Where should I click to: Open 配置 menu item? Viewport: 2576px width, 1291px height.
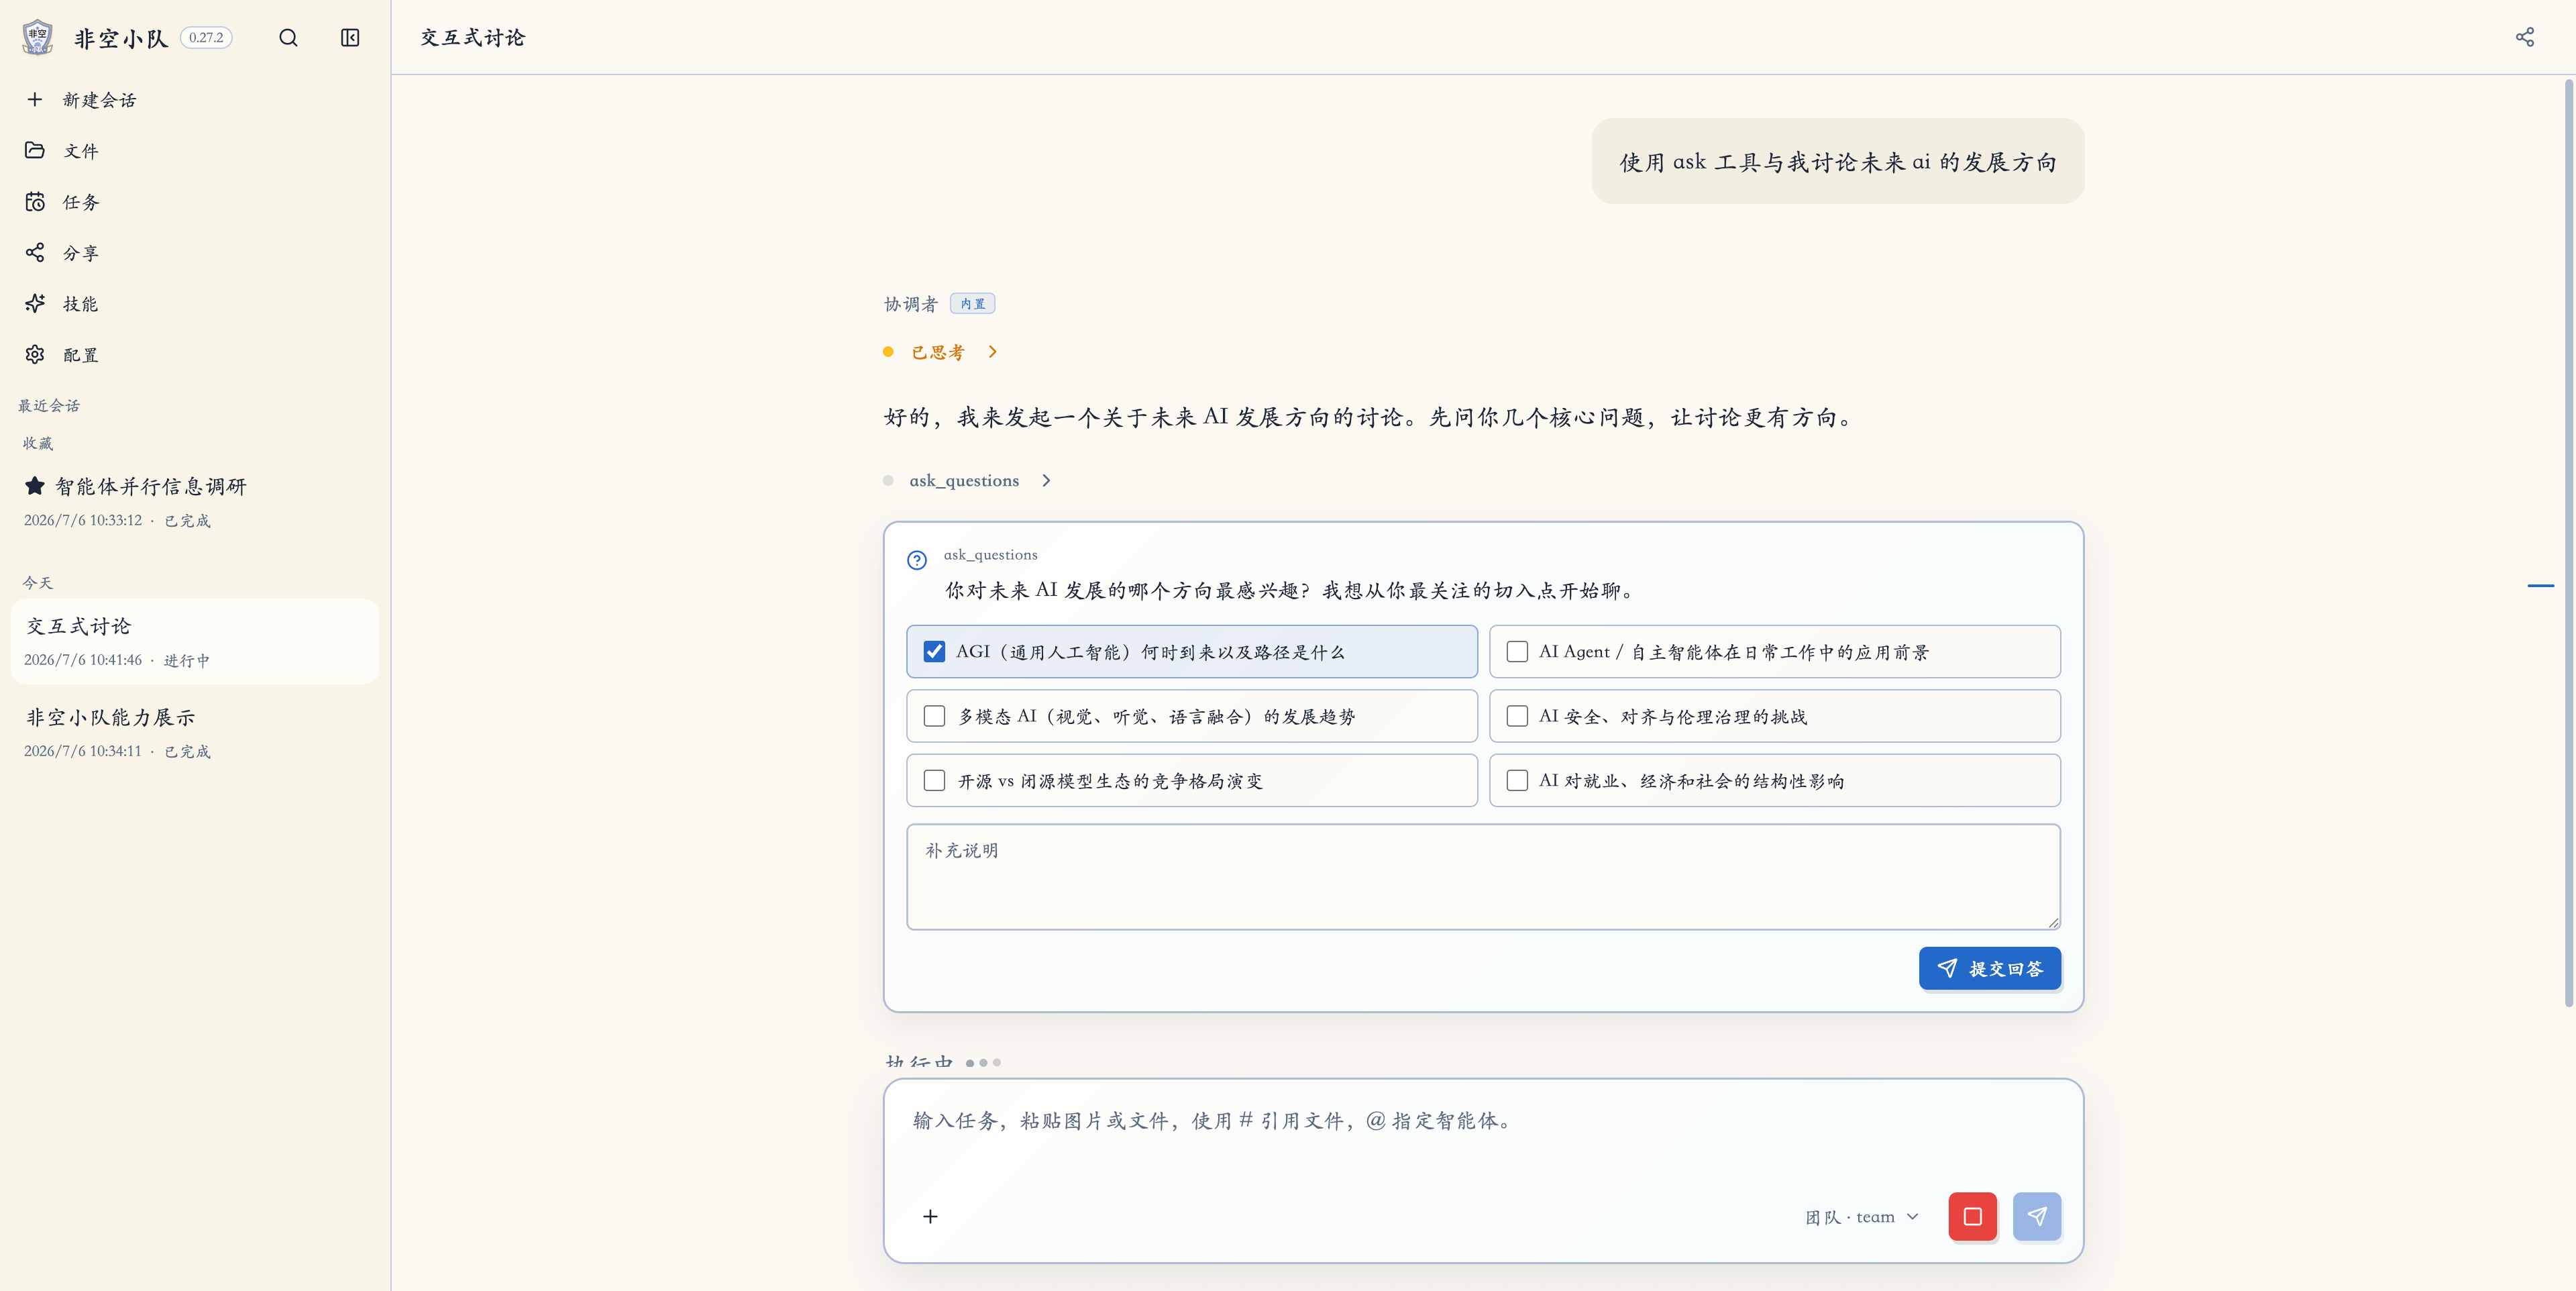(195, 354)
